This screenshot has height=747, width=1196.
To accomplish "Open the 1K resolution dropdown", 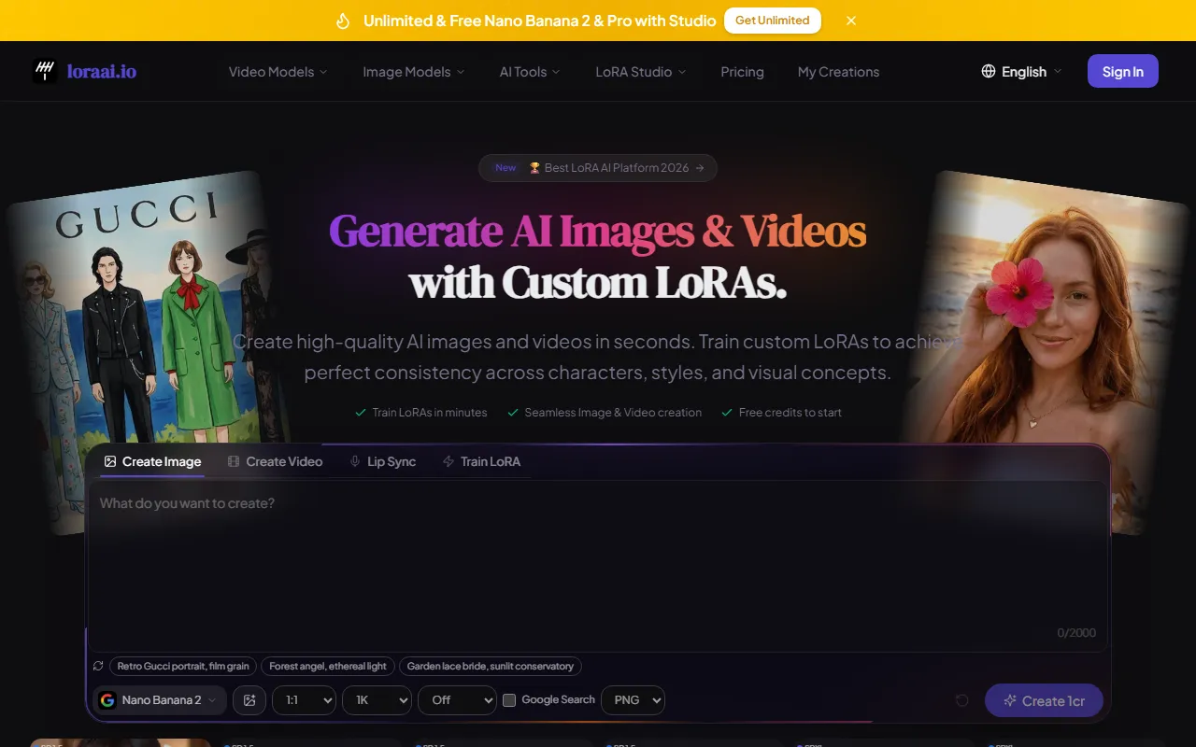I will click(377, 700).
